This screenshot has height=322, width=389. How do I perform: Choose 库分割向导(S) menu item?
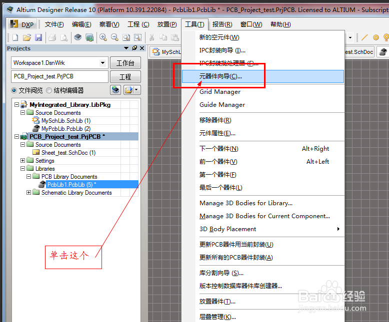263,273
